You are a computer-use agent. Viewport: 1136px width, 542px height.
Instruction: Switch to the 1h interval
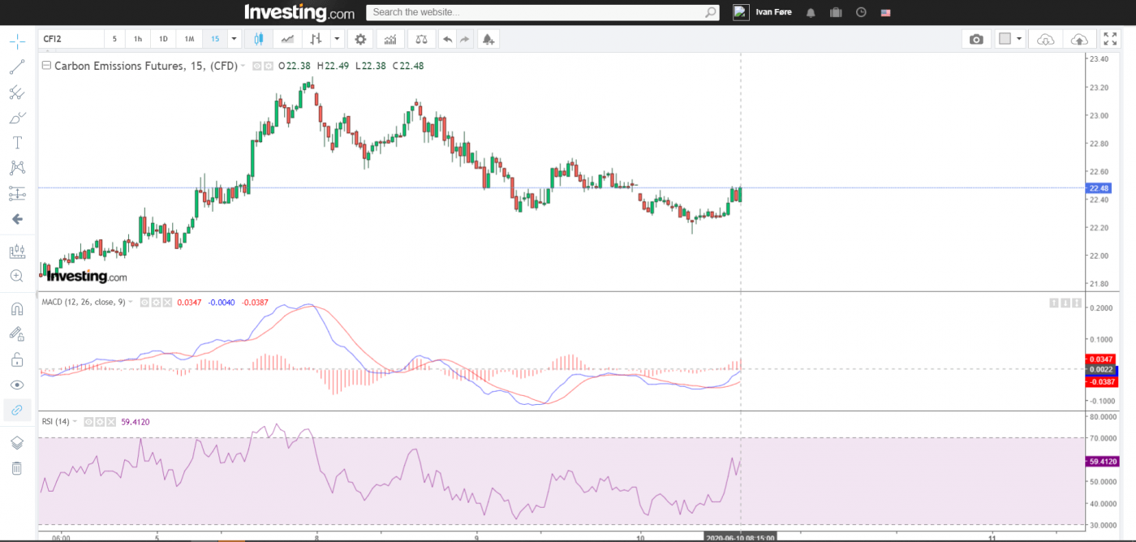point(138,39)
